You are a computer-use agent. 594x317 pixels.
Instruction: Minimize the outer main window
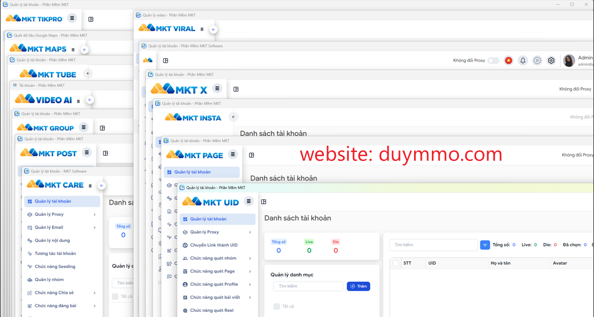point(559,5)
